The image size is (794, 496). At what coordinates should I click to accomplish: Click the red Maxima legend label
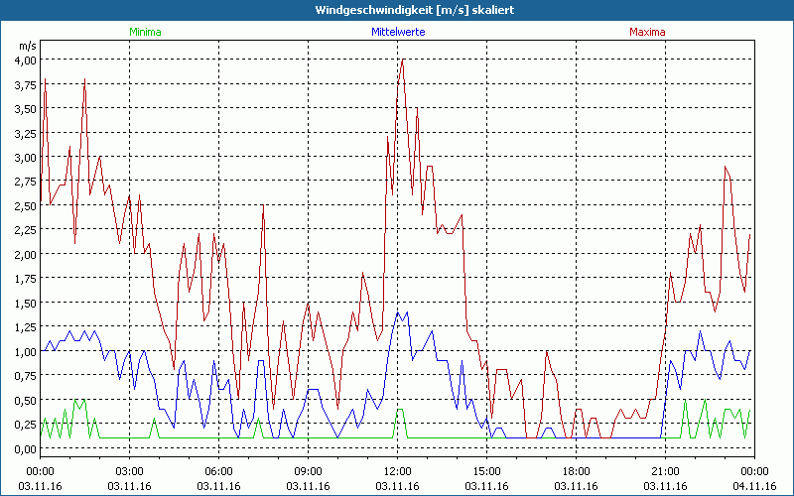(647, 32)
